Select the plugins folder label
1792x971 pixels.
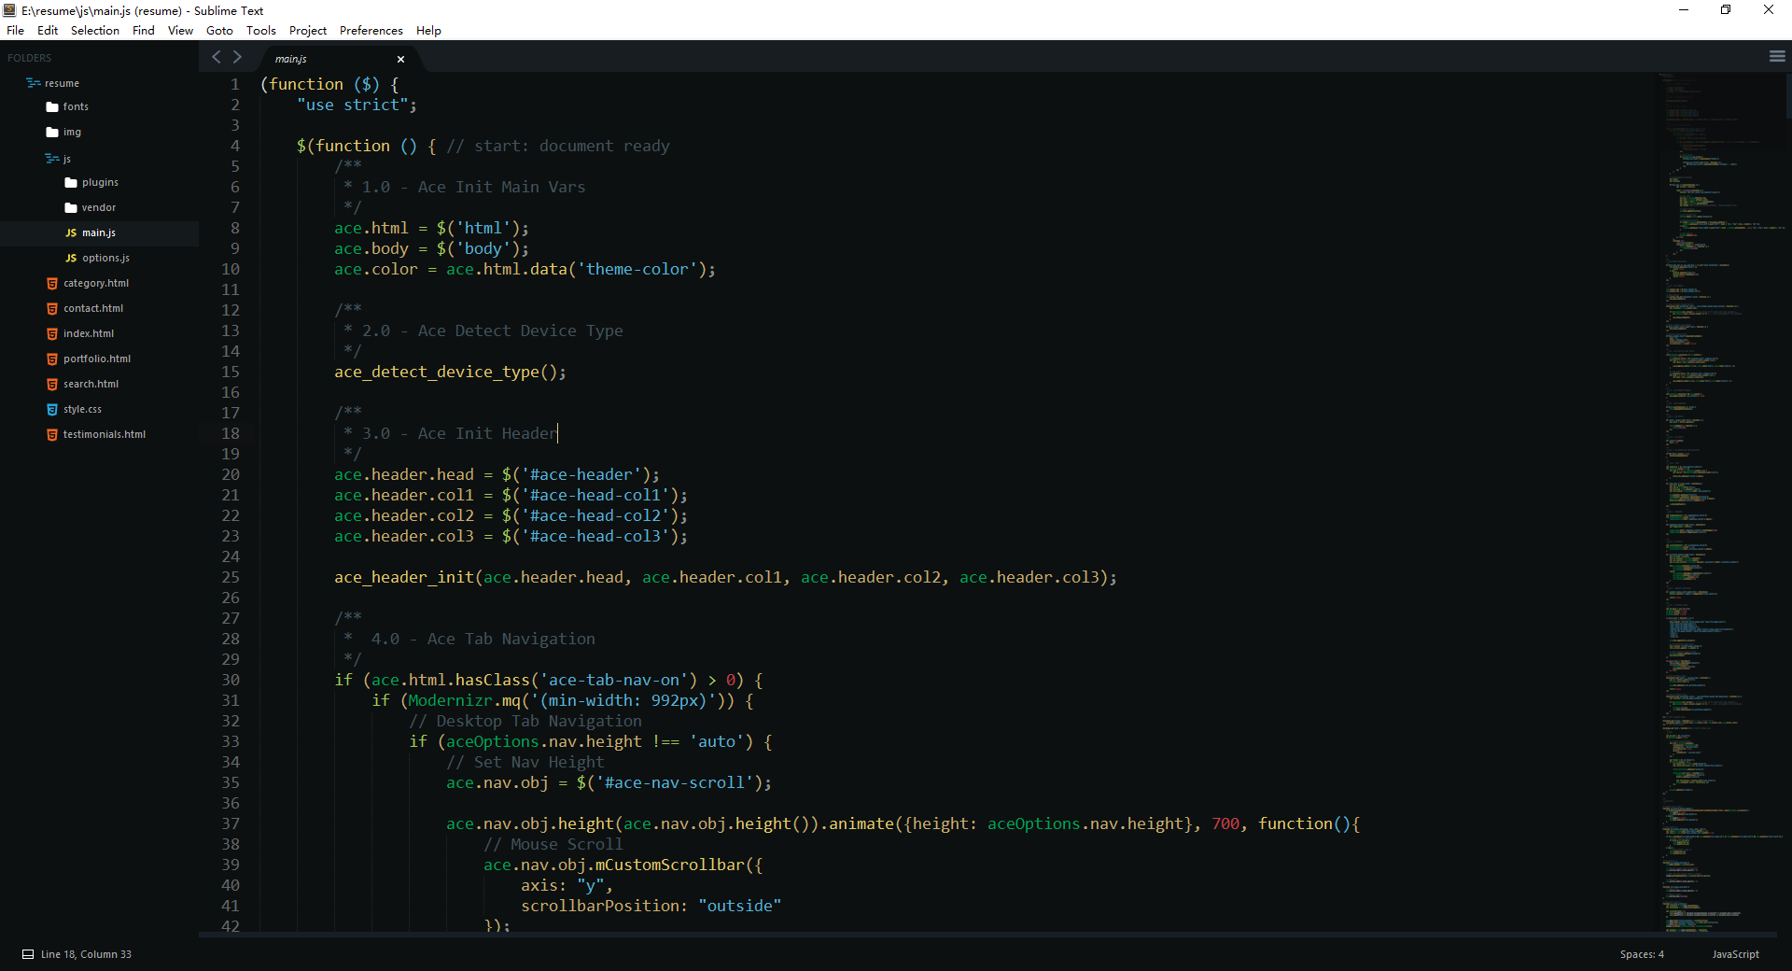(x=100, y=182)
